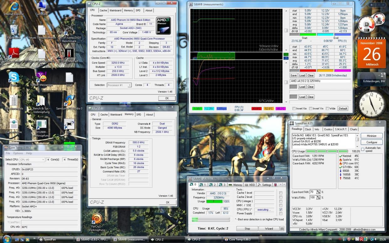The image size is (389, 243).
Task: Click the Case-front FAN speed stepper
Action: [318, 192]
